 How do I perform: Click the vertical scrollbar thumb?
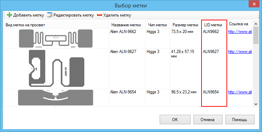coord(256,35)
